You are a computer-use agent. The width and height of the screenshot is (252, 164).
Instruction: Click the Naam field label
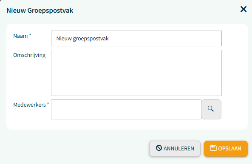[20, 36]
